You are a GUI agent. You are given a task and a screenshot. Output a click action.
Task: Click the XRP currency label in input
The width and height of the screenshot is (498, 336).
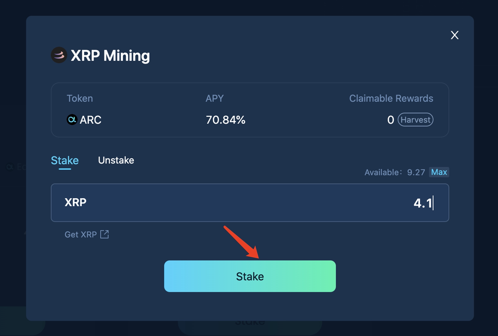tap(76, 202)
